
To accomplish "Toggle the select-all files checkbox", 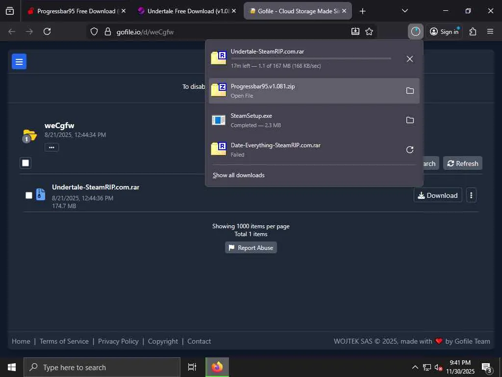I will point(25,163).
